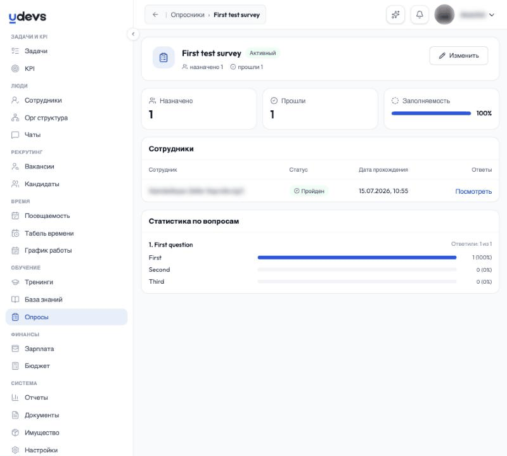
Task: Collapse the sidebar panel
Action: [133, 34]
